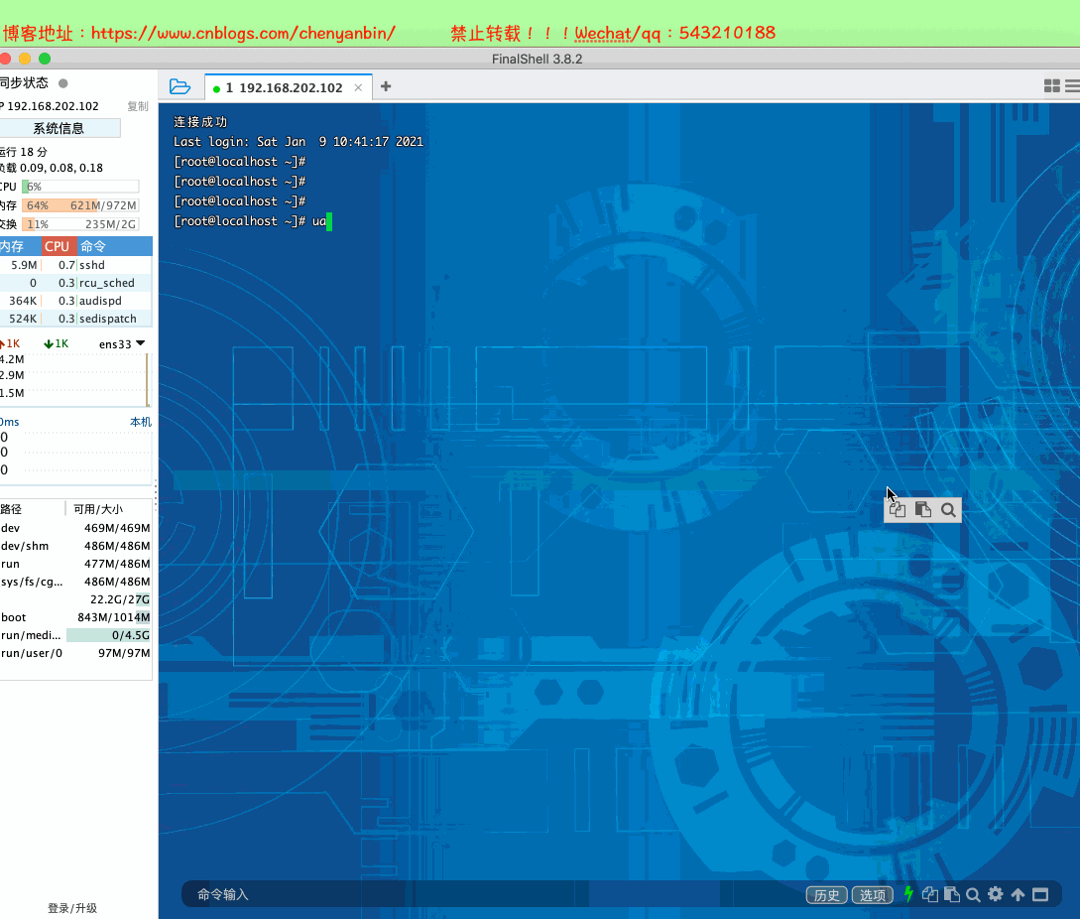Click the 登录/升级 login upgrade link
Image resolution: width=1080 pixels, height=919 pixels.
point(72,908)
